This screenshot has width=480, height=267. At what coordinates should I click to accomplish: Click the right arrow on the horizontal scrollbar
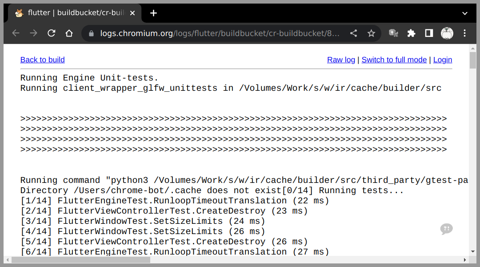[x=466, y=260]
